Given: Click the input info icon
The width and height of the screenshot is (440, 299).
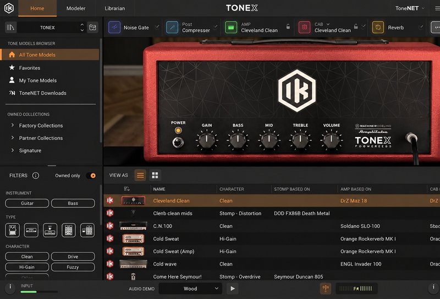Looking at the screenshot, I should (10, 287).
